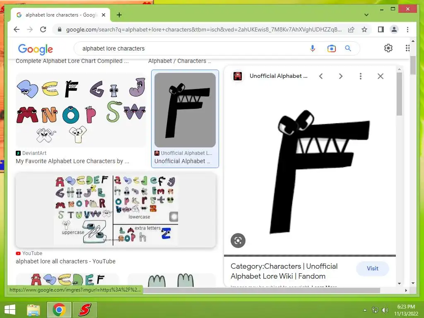424x318 pixels.
Task: Click the Fandom wiki favicon in preview header
Action: click(x=238, y=76)
